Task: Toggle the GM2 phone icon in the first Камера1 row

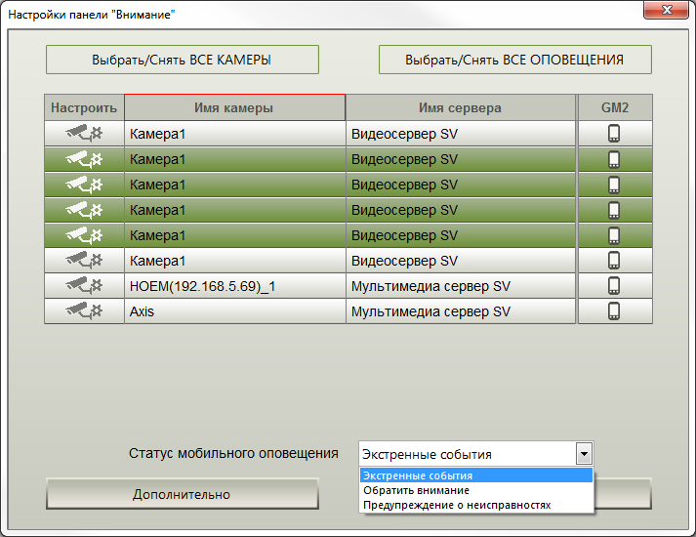Action: [614, 133]
